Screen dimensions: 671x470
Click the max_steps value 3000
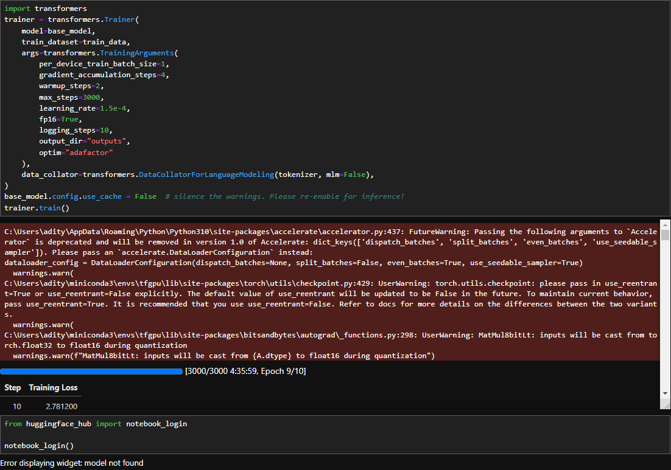pyautogui.click(x=94, y=97)
